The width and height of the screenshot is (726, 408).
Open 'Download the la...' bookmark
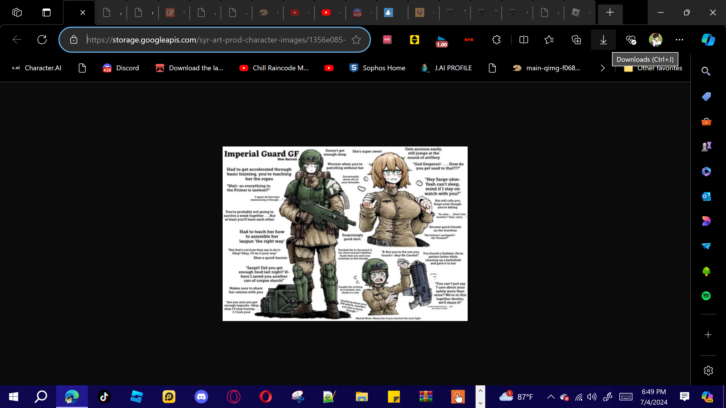[x=189, y=68]
